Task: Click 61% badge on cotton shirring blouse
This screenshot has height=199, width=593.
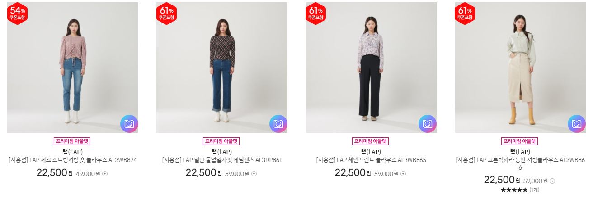Action: (x=465, y=14)
